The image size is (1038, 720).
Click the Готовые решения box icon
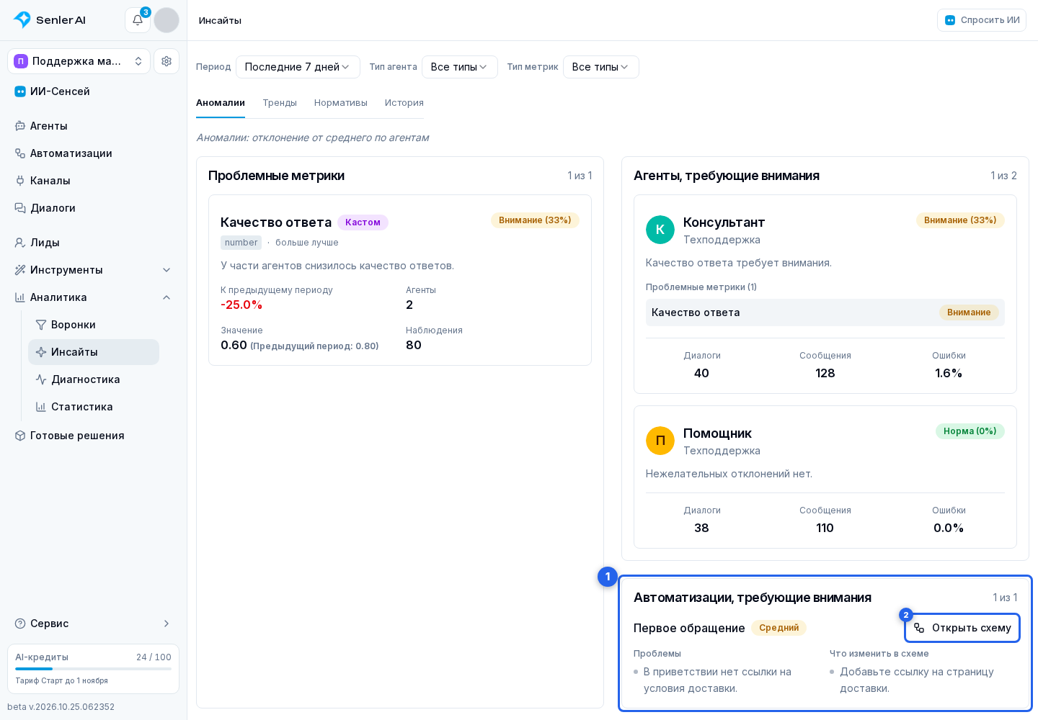pyautogui.click(x=20, y=436)
